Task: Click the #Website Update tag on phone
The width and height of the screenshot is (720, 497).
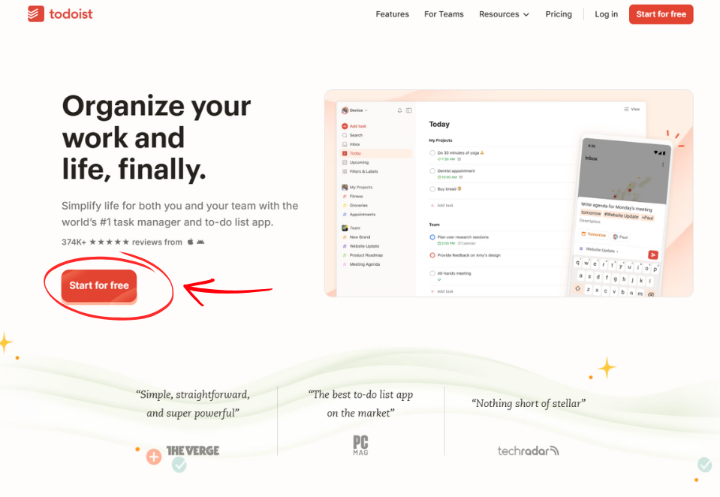Action: (x=621, y=215)
